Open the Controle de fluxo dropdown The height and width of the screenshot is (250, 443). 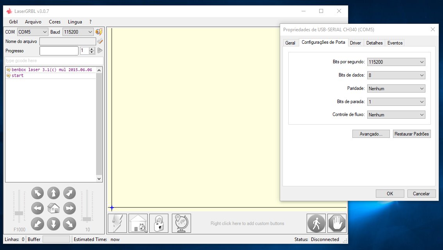(396, 115)
